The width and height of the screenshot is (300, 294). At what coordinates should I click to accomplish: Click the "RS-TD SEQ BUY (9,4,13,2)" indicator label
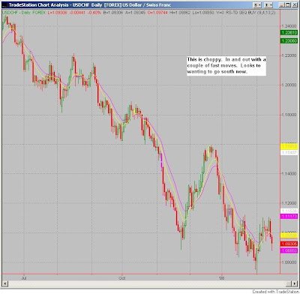click(250, 12)
